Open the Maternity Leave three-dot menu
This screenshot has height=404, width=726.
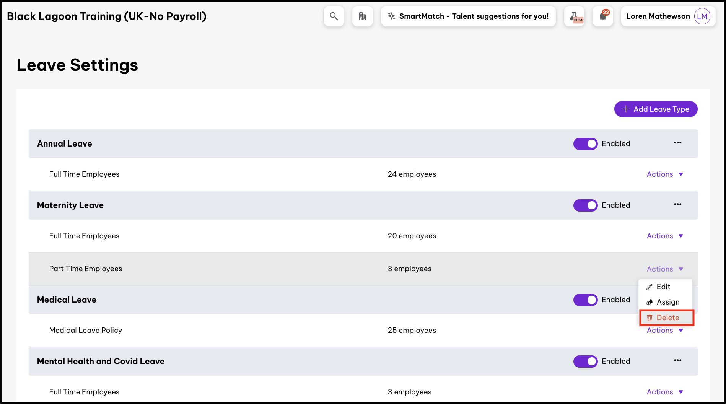click(677, 204)
